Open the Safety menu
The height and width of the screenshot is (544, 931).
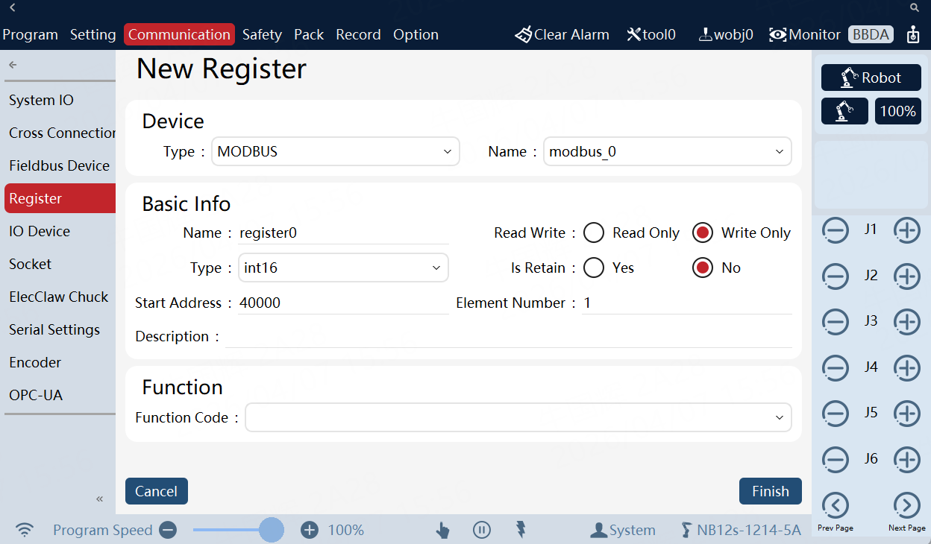click(262, 34)
